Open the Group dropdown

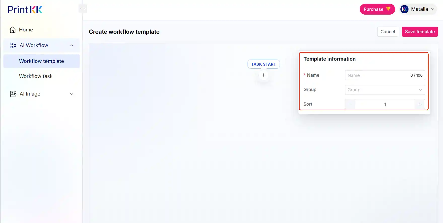tap(385, 90)
